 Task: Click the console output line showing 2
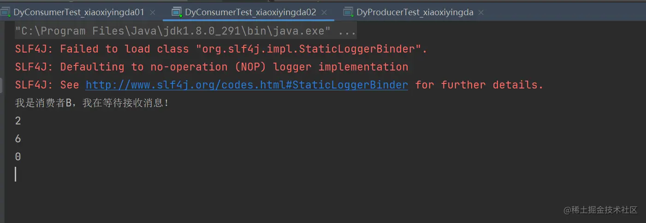18,121
